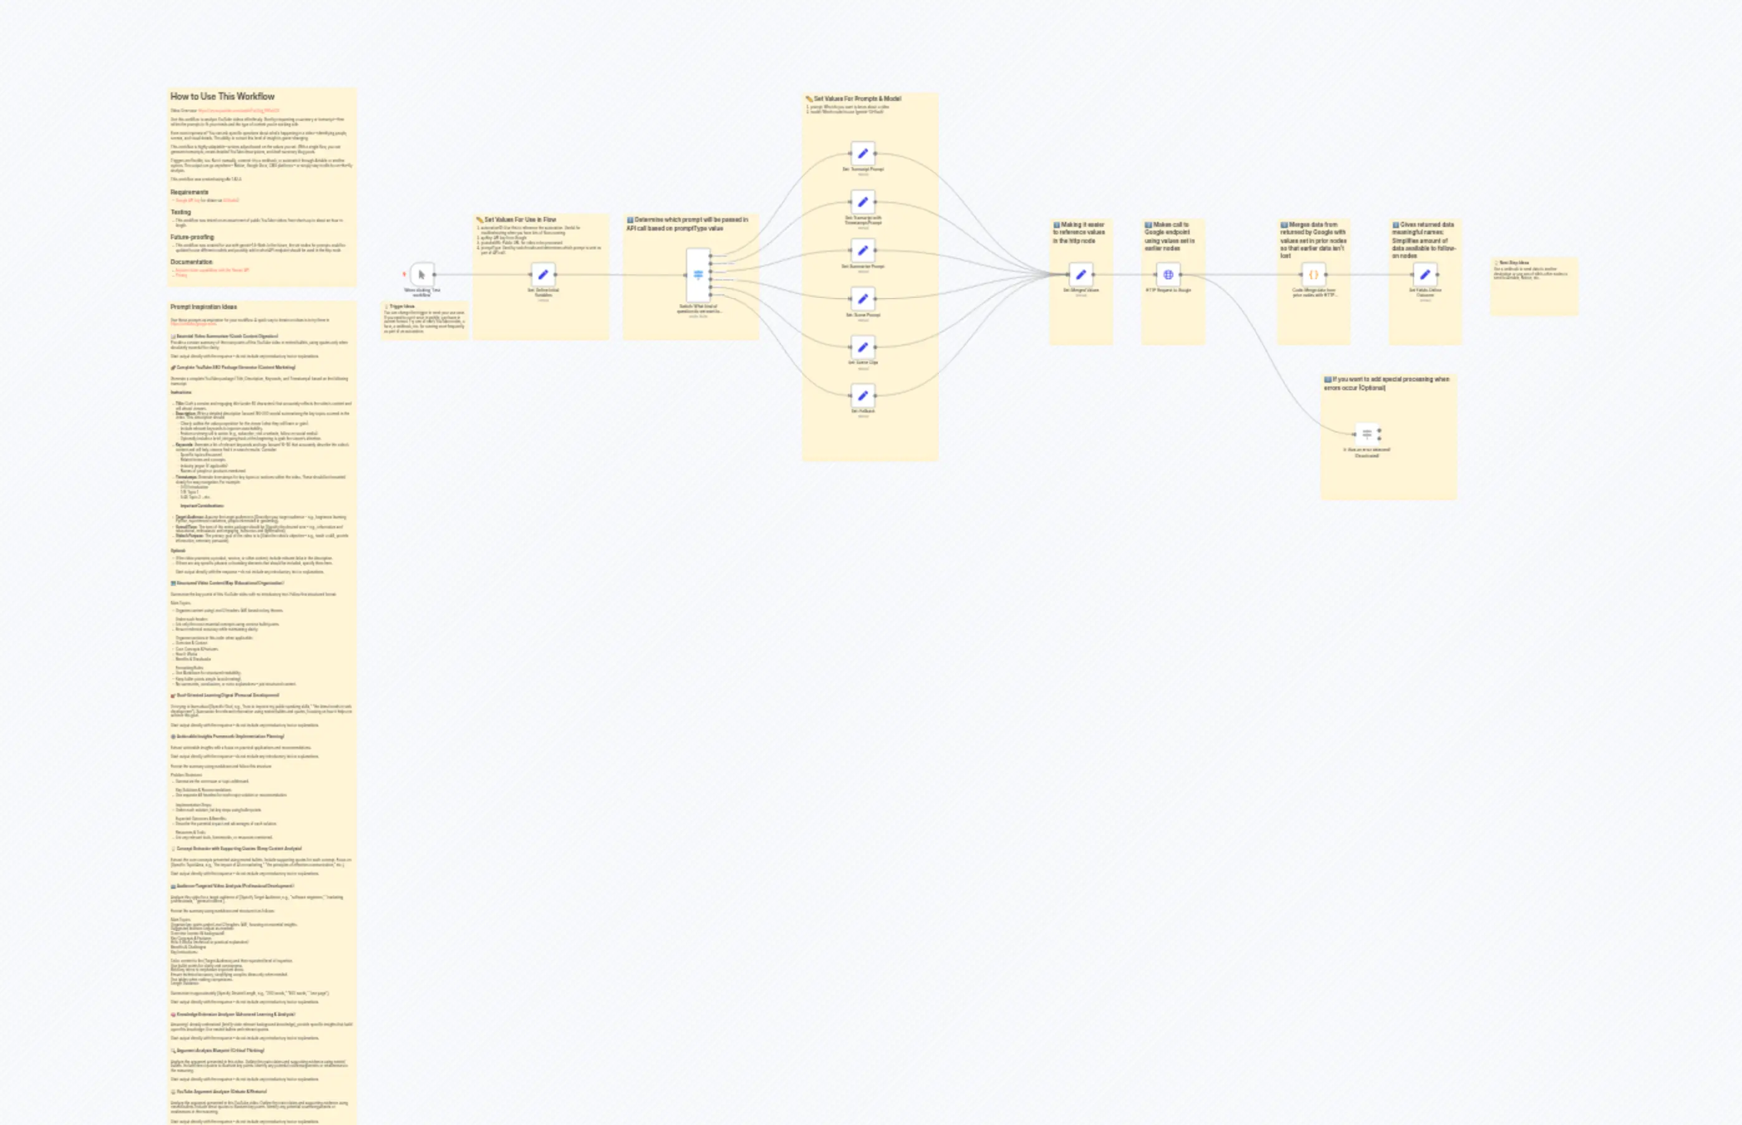
Task: Open the Switch node with blue icon
Action: pos(698,275)
